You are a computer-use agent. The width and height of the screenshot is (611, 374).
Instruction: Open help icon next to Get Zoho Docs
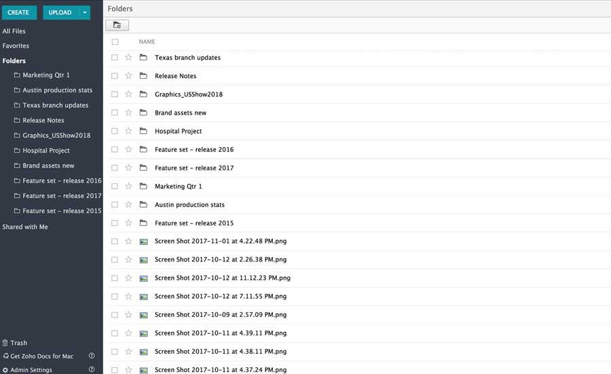92,356
